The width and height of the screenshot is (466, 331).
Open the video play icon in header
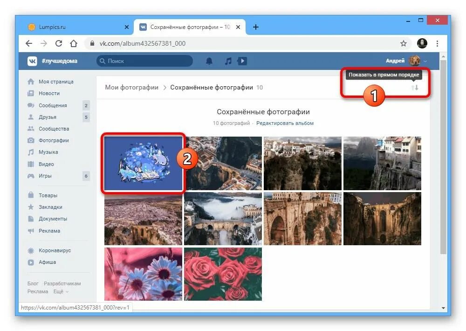coord(242,61)
